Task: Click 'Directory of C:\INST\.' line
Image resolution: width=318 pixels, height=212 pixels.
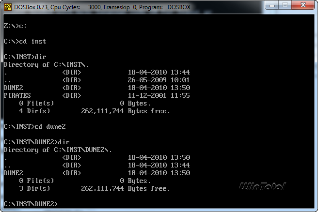Action: 46,64
